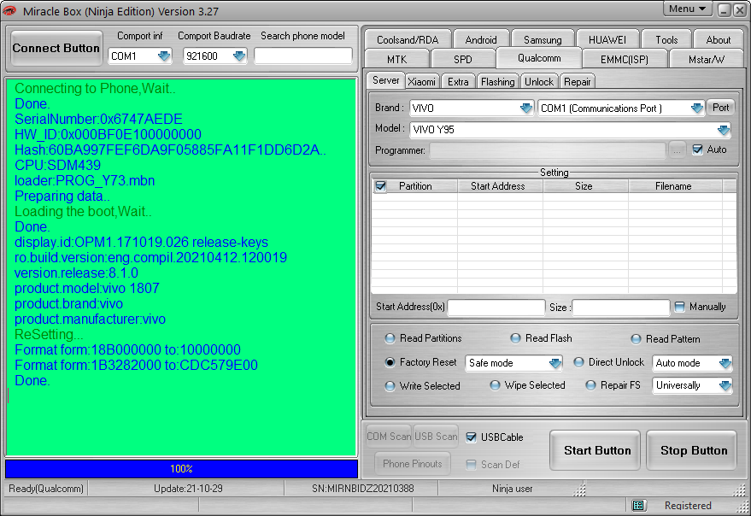The width and height of the screenshot is (751, 516).
Task: Open the Safe mode dropdown
Action: click(x=555, y=363)
